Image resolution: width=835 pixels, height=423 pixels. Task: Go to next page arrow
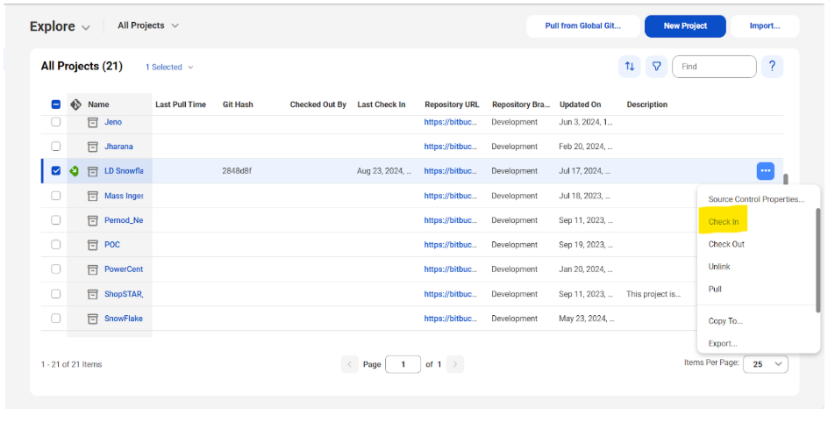tap(454, 364)
